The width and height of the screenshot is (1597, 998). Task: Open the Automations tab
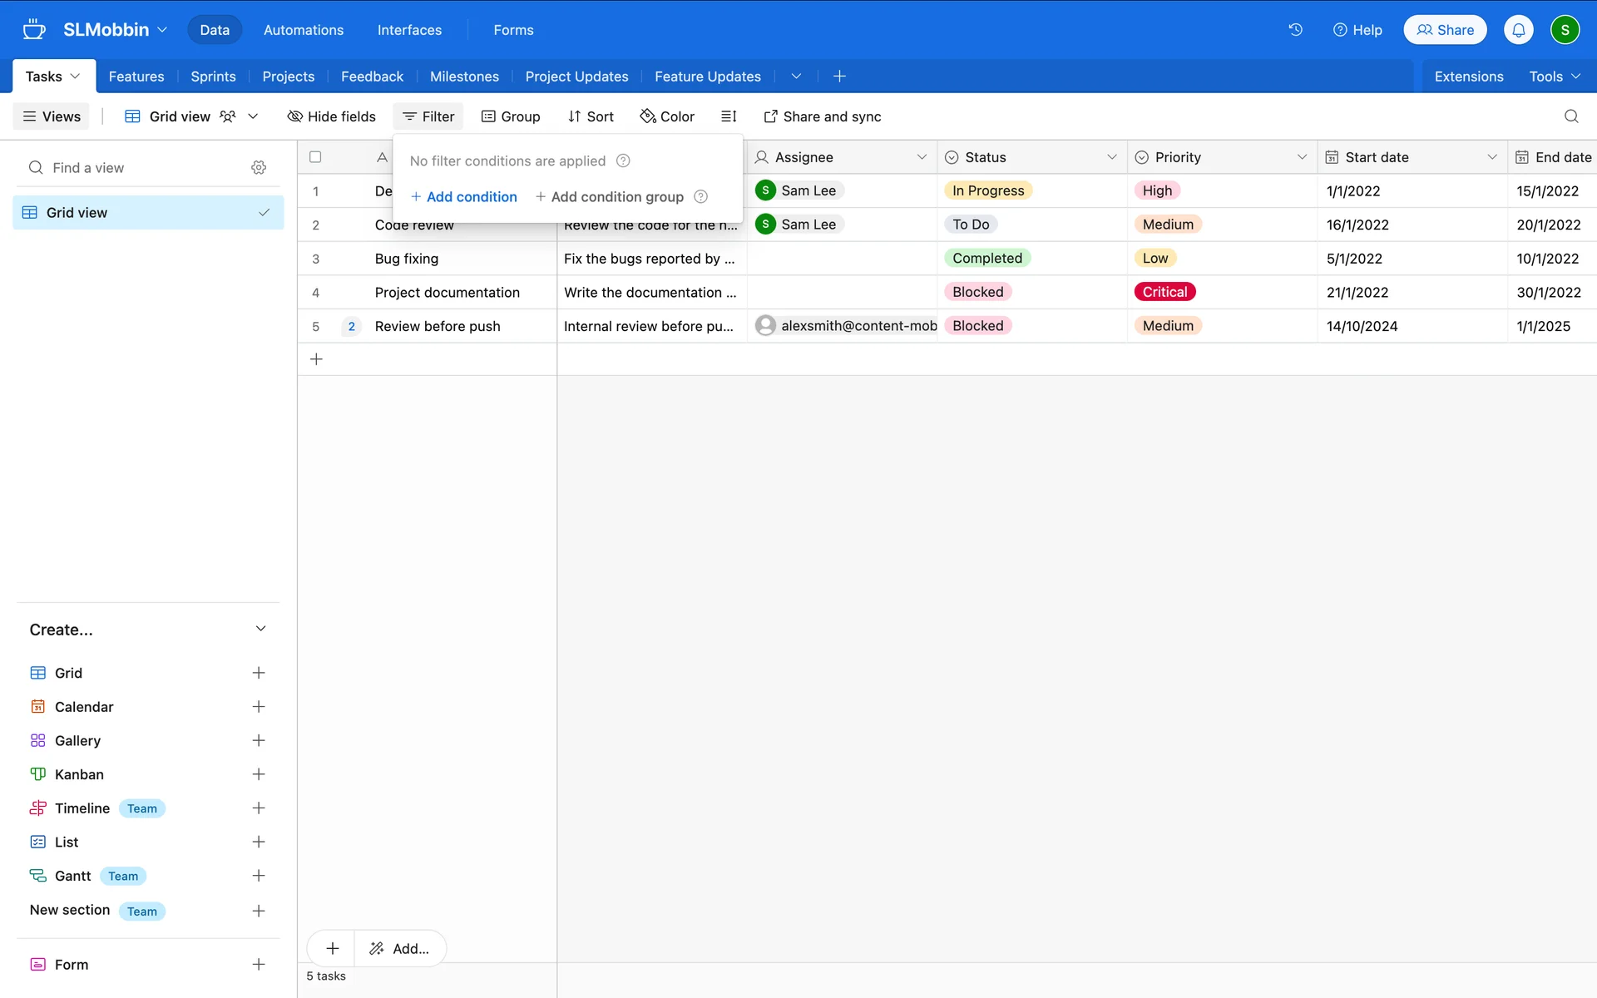tap(303, 30)
